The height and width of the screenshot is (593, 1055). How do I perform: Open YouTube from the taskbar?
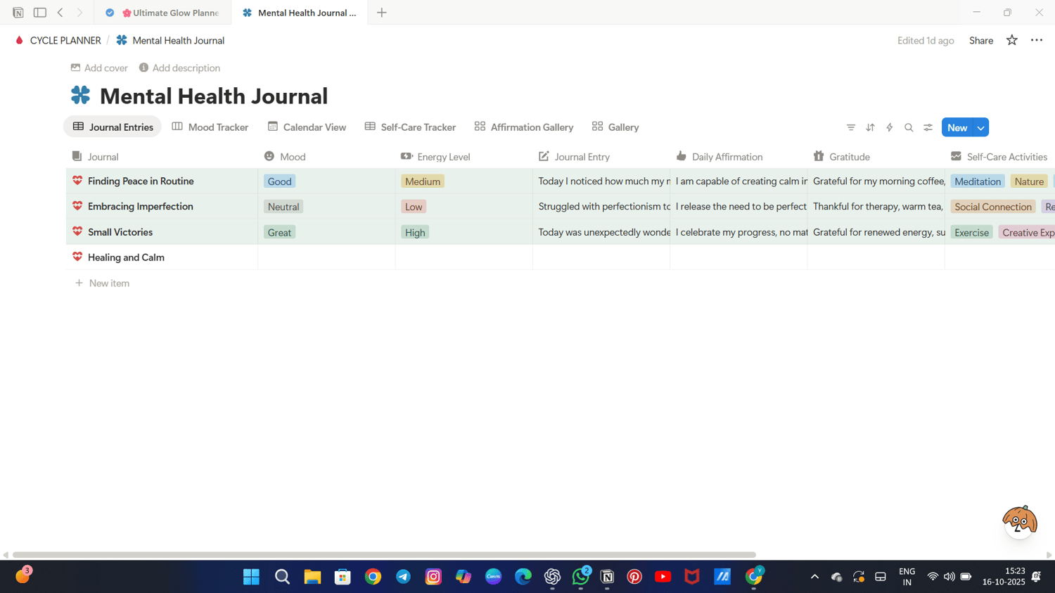(663, 577)
